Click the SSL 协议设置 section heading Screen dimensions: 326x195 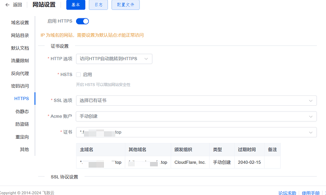(x=64, y=177)
